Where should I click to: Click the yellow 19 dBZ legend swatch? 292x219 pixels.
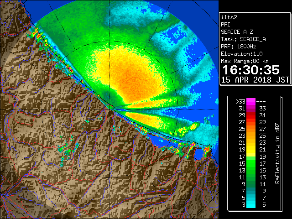pos(251,150)
